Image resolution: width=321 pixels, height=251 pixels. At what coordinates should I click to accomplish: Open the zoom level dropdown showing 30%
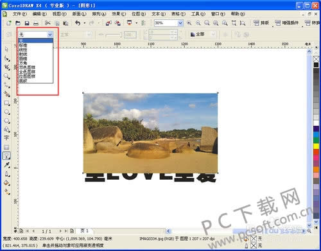(180, 23)
